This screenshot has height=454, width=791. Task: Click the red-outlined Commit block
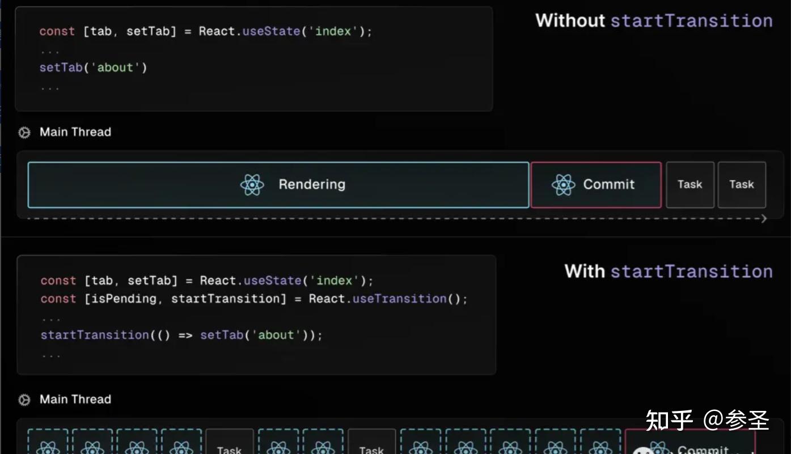(x=596, y=184)
